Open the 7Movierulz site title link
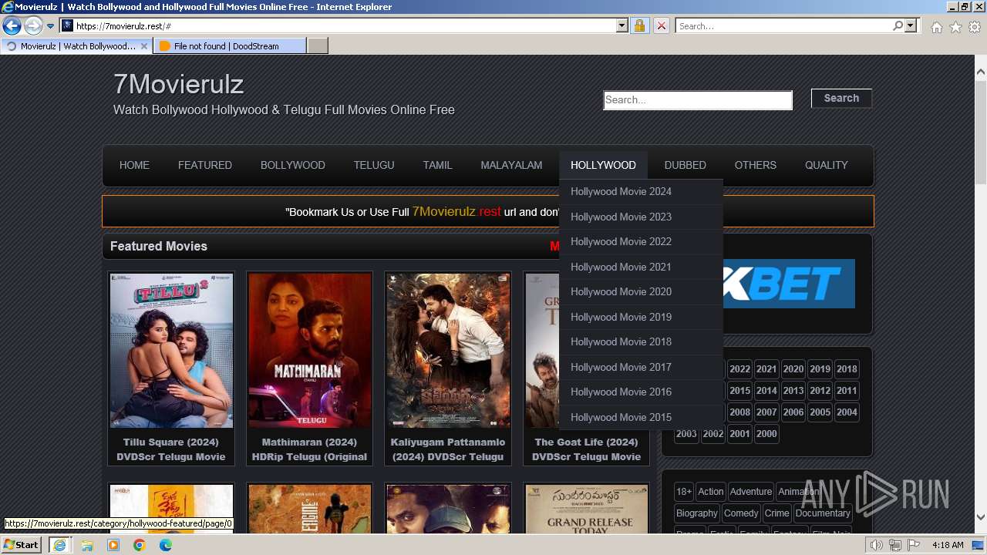 pyautogui.click(x=178, y=83)
